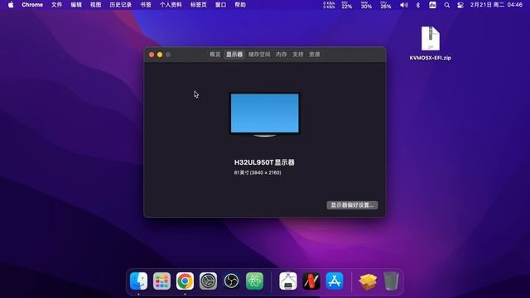Open the input method menu bar icon
The width and height of the screenshot is (530, 298).
point(432,5)
